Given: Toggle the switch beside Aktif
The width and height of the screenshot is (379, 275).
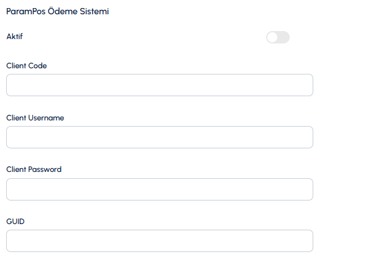Looking at the screenshot, I should pyautogui.click(x=277, y=37).
